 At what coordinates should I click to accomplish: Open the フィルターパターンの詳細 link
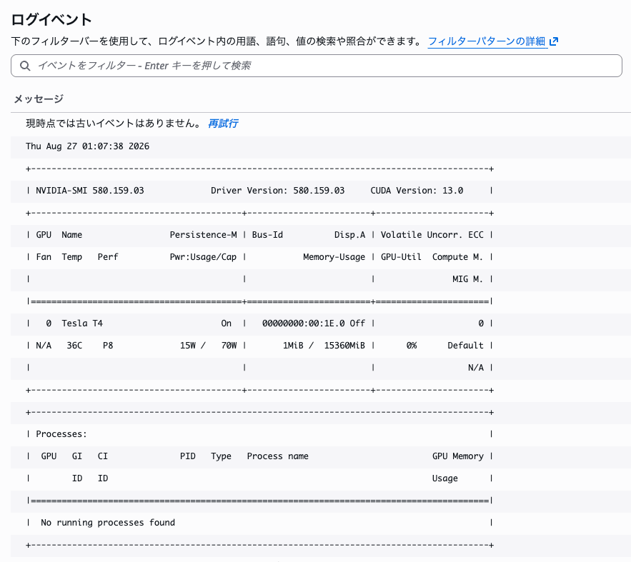tap(487, 41)
